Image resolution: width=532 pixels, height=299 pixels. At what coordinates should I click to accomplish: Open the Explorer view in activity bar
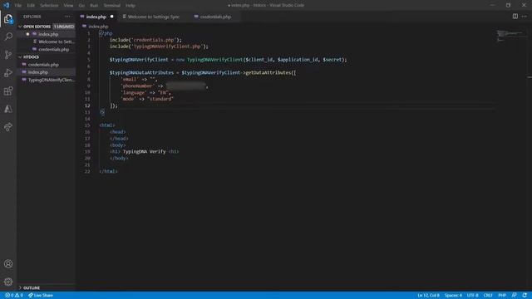[8, 18]
